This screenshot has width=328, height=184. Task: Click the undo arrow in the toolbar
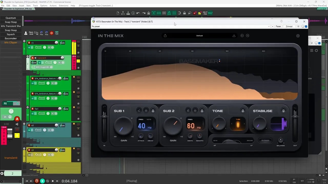click(x=138, y=13)
